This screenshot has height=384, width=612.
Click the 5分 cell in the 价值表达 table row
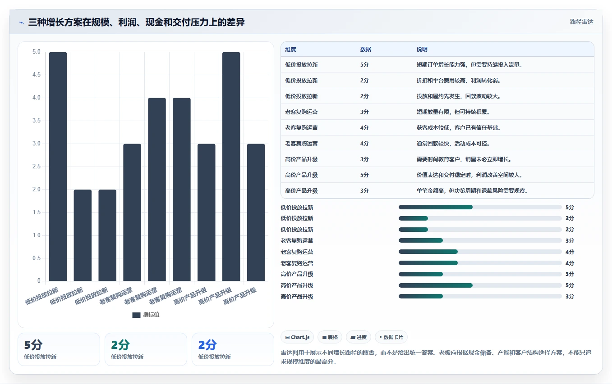(x=364, y=175)
